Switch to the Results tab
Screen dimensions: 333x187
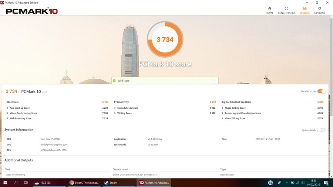click(x=305, y=10)
